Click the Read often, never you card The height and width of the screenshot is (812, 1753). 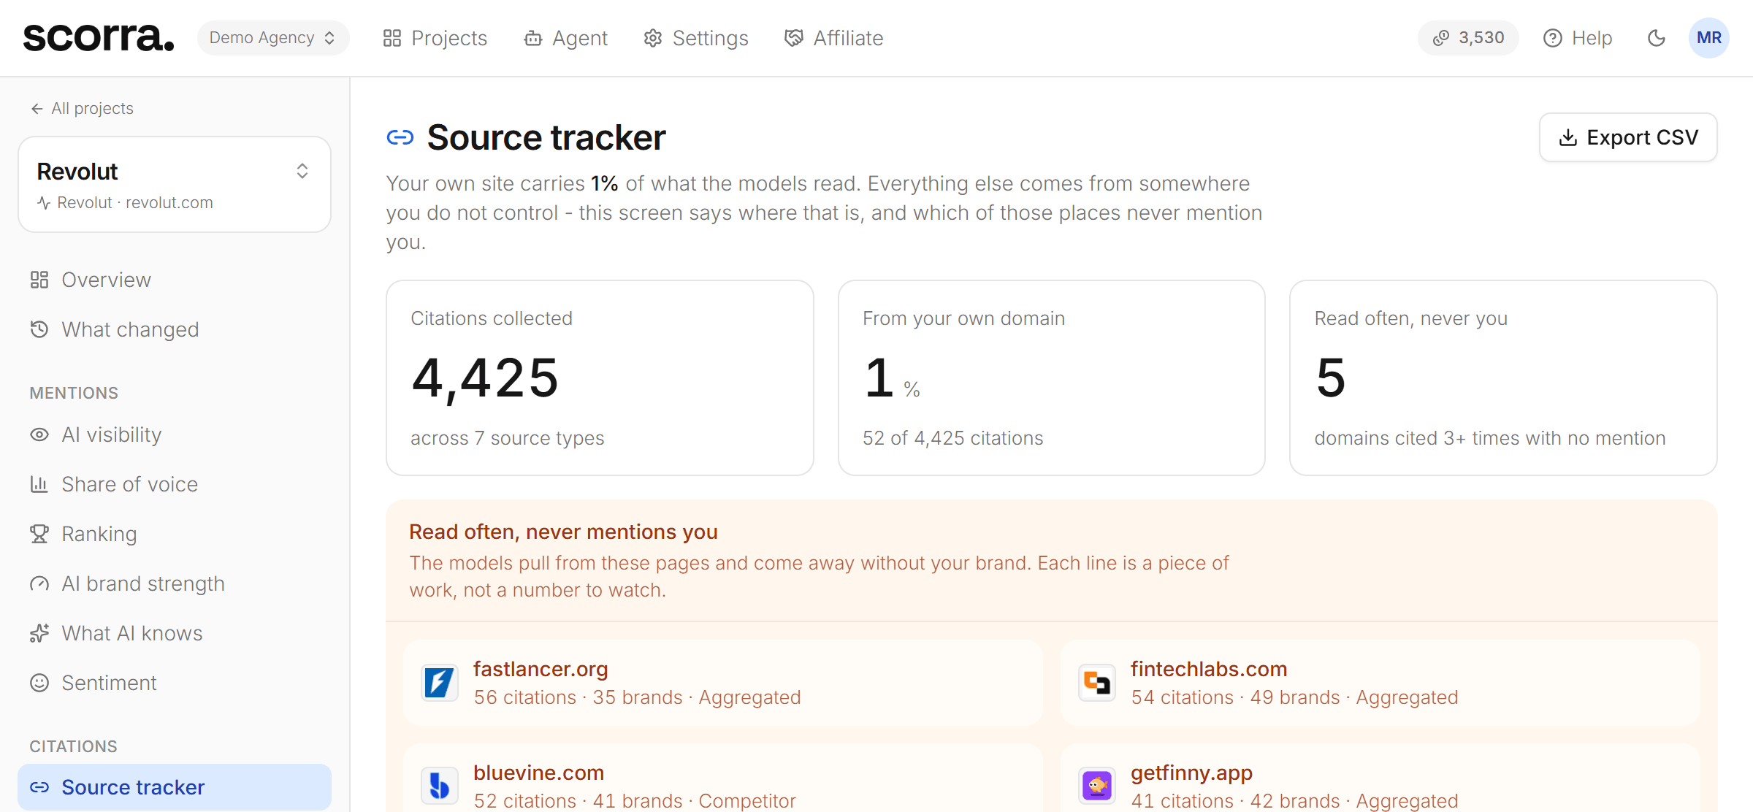point(1503,378)
